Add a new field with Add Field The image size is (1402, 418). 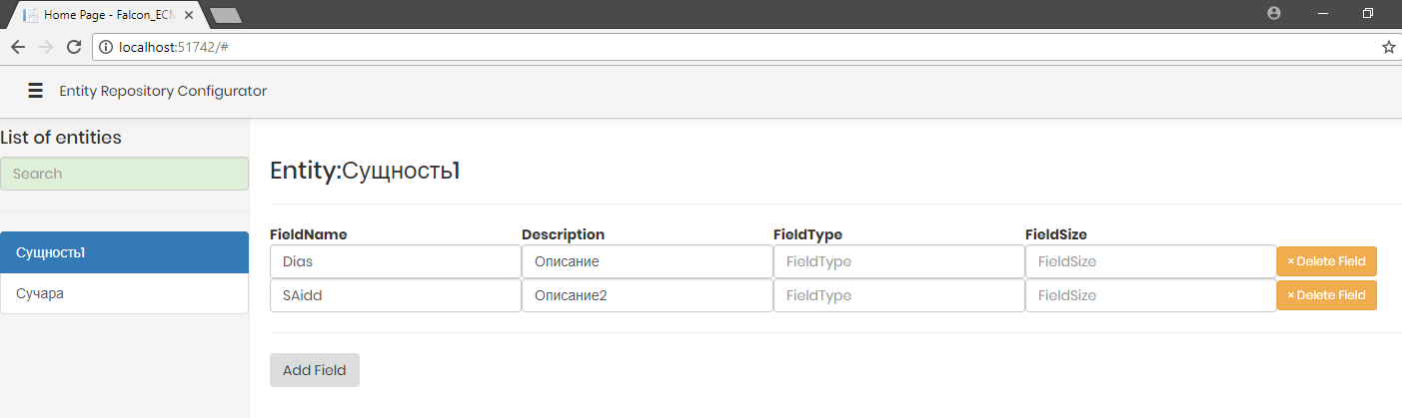315,370
